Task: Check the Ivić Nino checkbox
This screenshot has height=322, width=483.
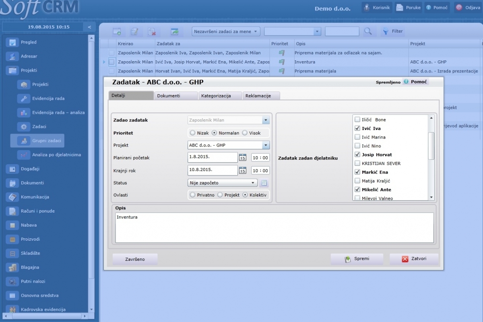Action: (x=357, y=146)
